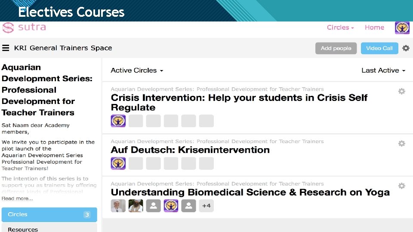
Task: Open settings gear for Auf Deutsch circle
Action: pyautogui.click(x=401, y=143)
